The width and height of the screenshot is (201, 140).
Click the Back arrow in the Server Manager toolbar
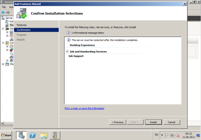click(x=3, y=12)
